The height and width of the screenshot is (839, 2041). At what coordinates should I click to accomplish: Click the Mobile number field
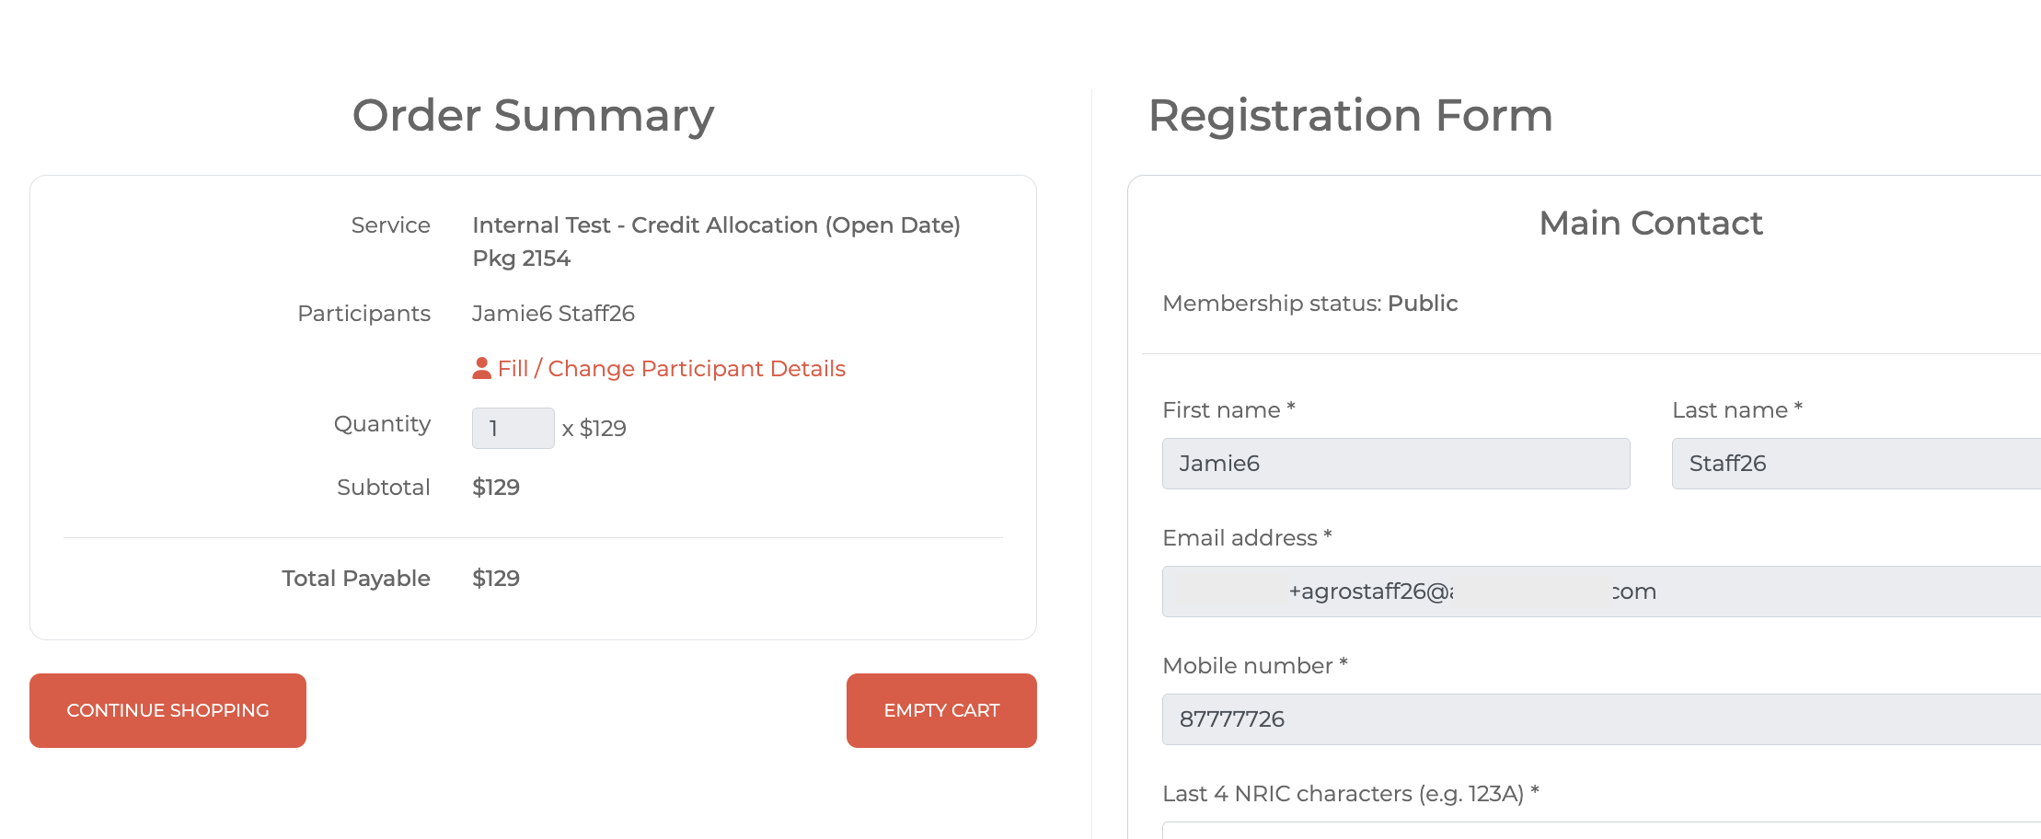1601,719
